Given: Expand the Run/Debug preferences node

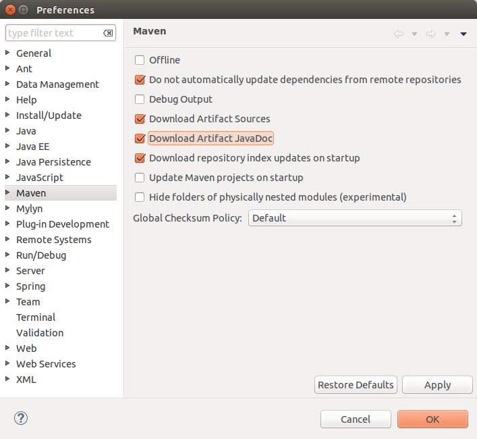Looking at the screenshot, I should (7, 255).
